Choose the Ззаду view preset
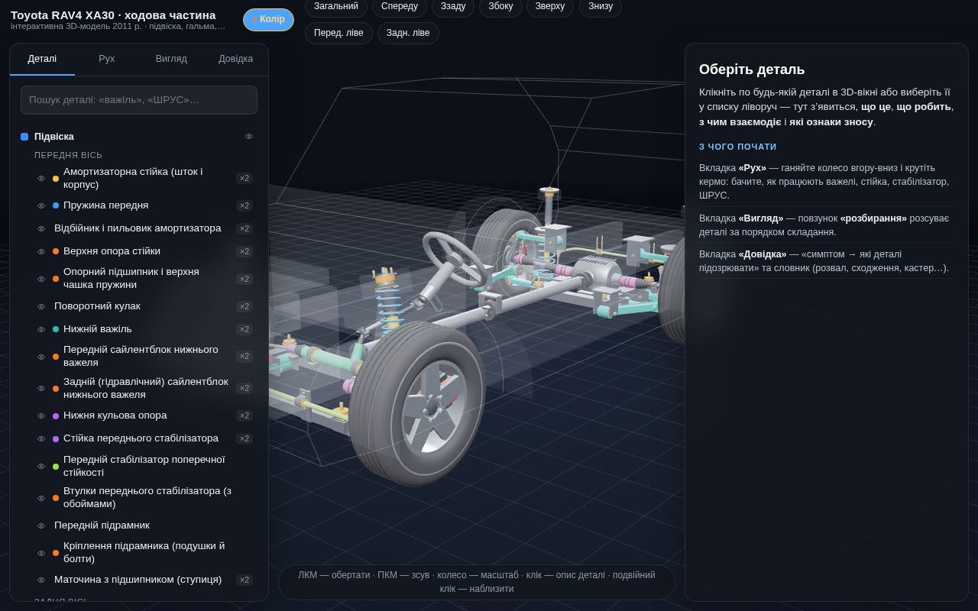The height and width of the screenshot is (611, 978). (x=453, y=7)
